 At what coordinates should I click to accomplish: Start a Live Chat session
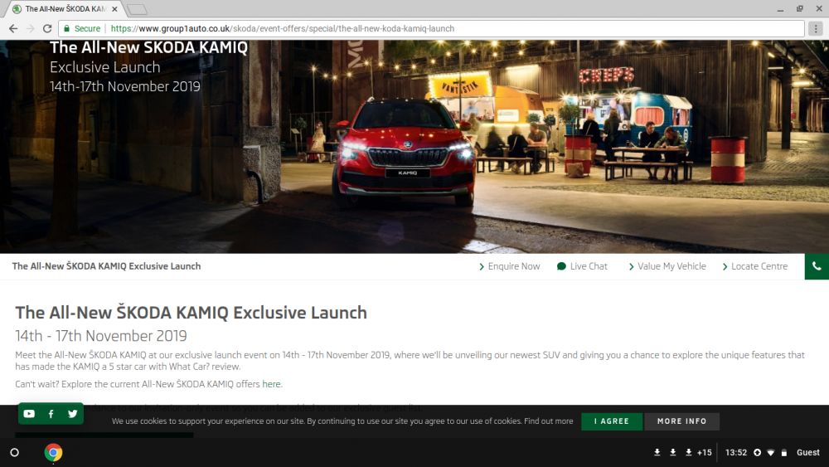click(x=582, y=266)
